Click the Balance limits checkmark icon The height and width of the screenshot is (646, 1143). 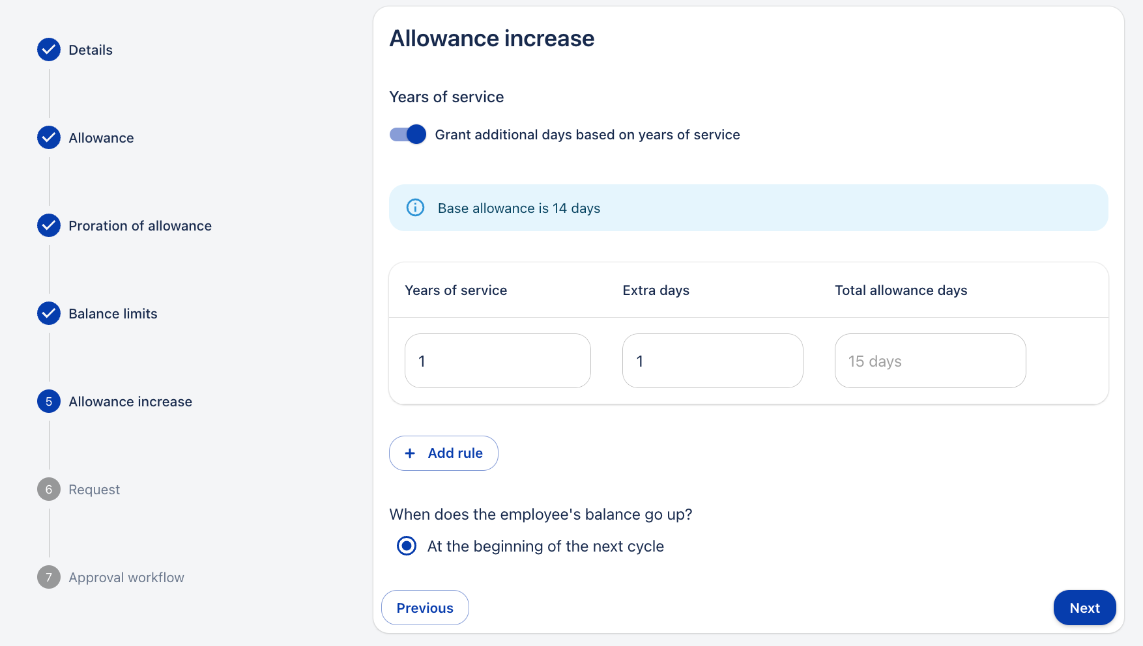click(49, 313)
